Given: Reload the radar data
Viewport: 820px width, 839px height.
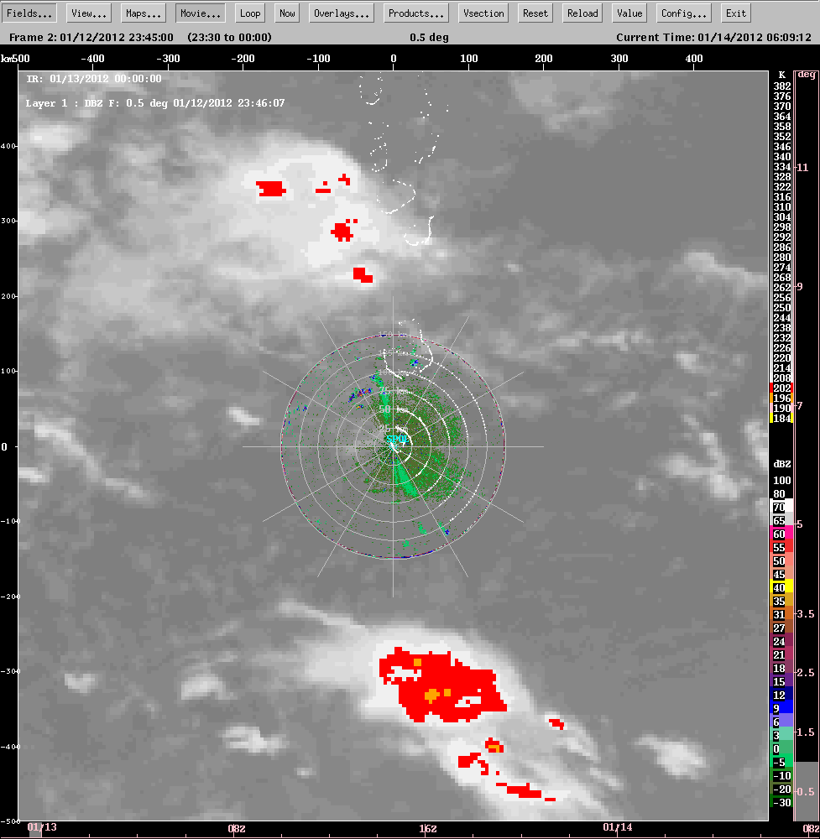Looking at the screenshot, I should coord(582,13).
